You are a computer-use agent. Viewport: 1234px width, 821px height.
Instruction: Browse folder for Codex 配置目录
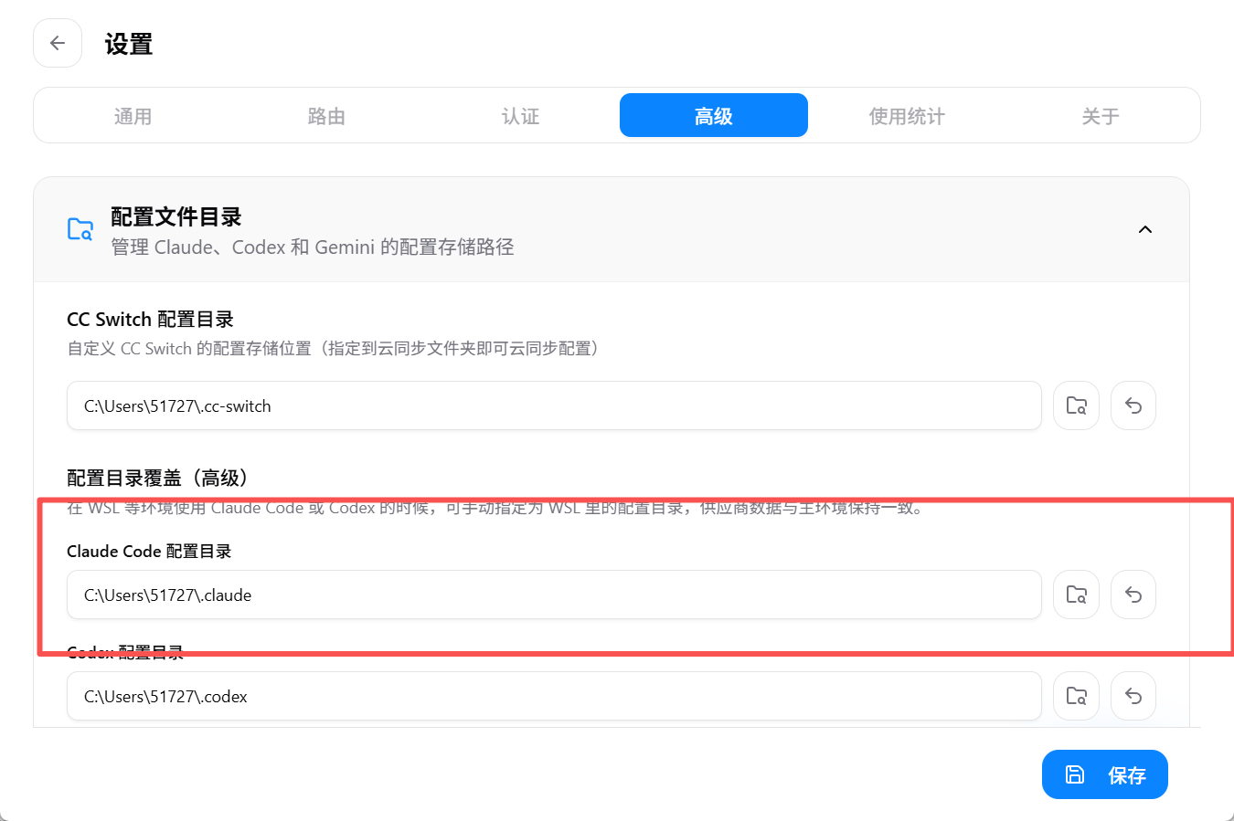coord(1076,696)
